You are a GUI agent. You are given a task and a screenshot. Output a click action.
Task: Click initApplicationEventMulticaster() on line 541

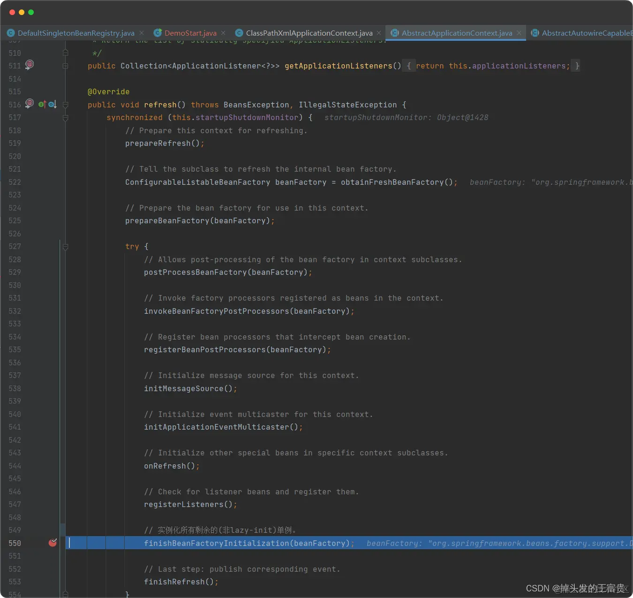221,427
